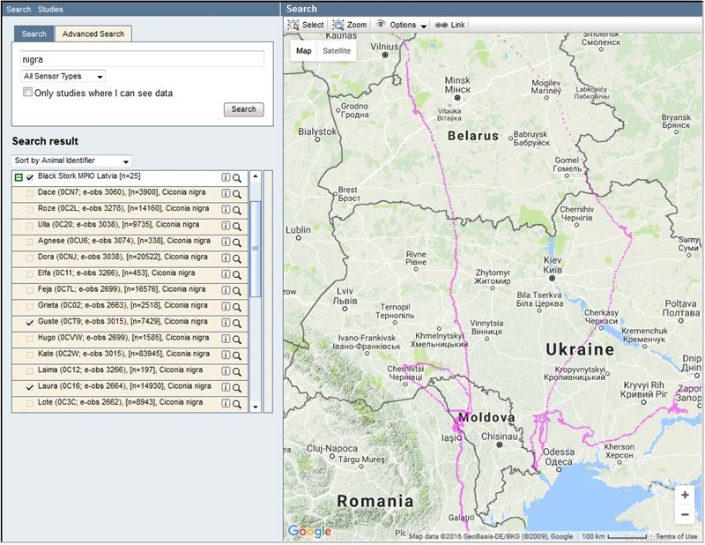This screenshot has width=705, height=545.
Task: Zoom to Hugo track
Action: (237, 340)
